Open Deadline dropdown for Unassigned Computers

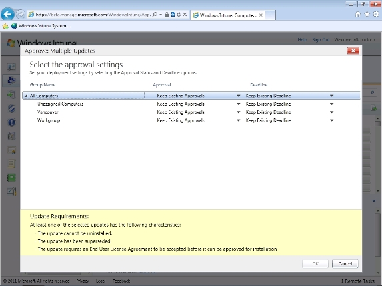[331, 104]
